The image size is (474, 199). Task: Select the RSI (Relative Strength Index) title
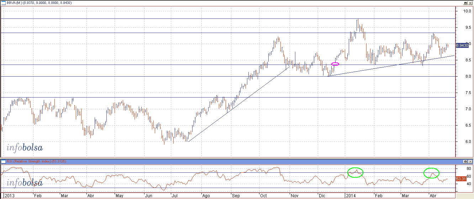[29, 162]
